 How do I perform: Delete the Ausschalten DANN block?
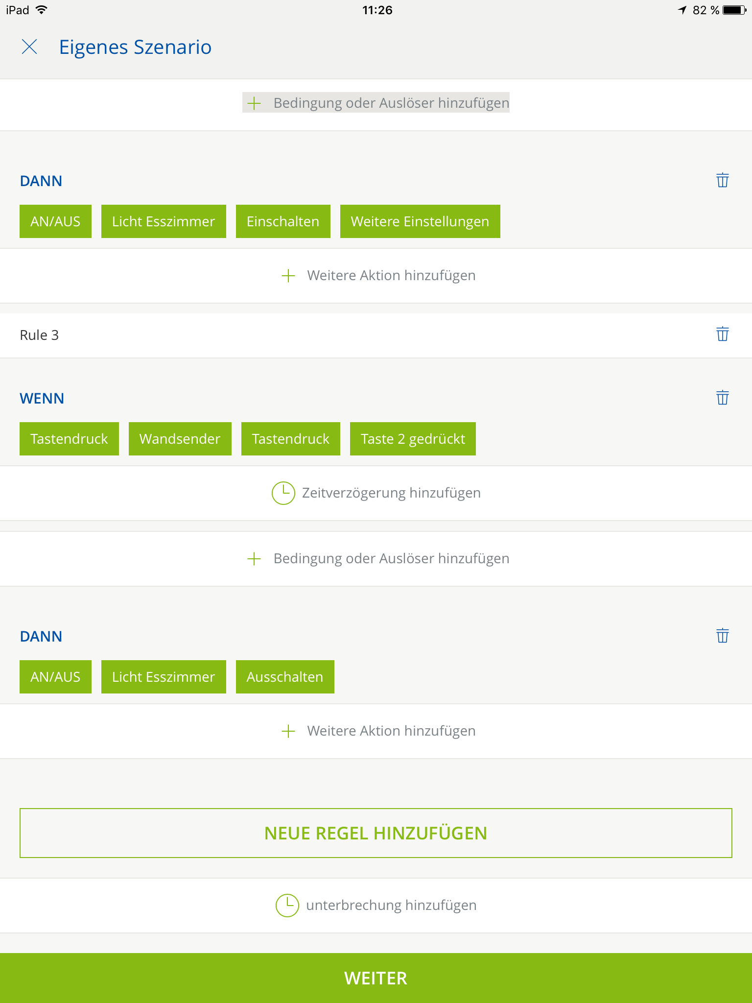pyautogui.click(x=722, y=636)
